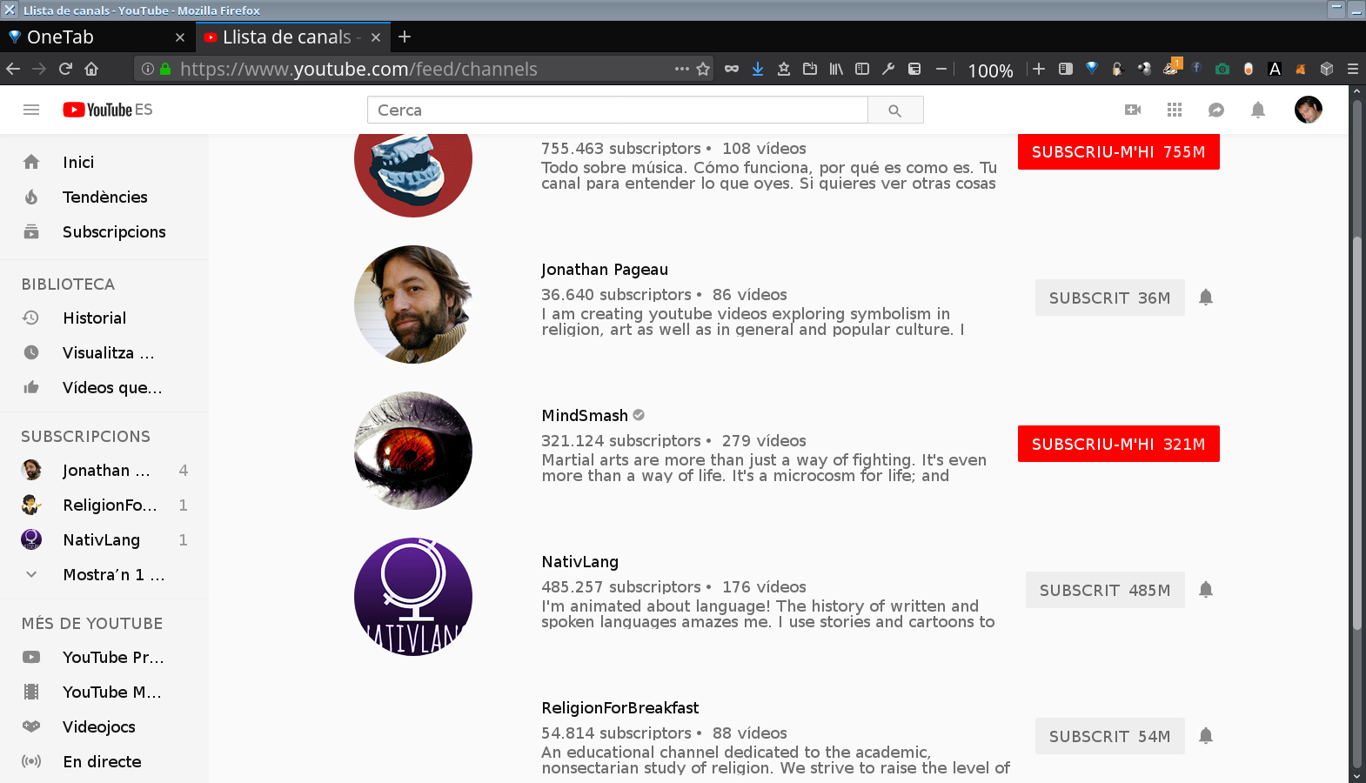This screenshot has width=1366, height=783.
Task: Toggle the notification bell for NativLang
Action: pos(1206,590)
